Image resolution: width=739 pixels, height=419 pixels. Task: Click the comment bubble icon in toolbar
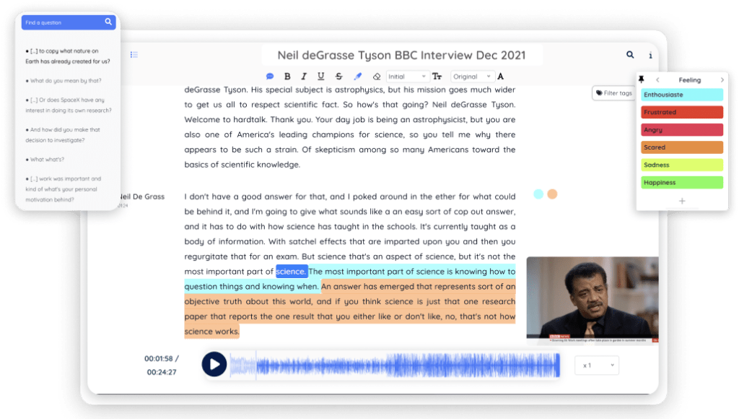(x=270, y=77)
